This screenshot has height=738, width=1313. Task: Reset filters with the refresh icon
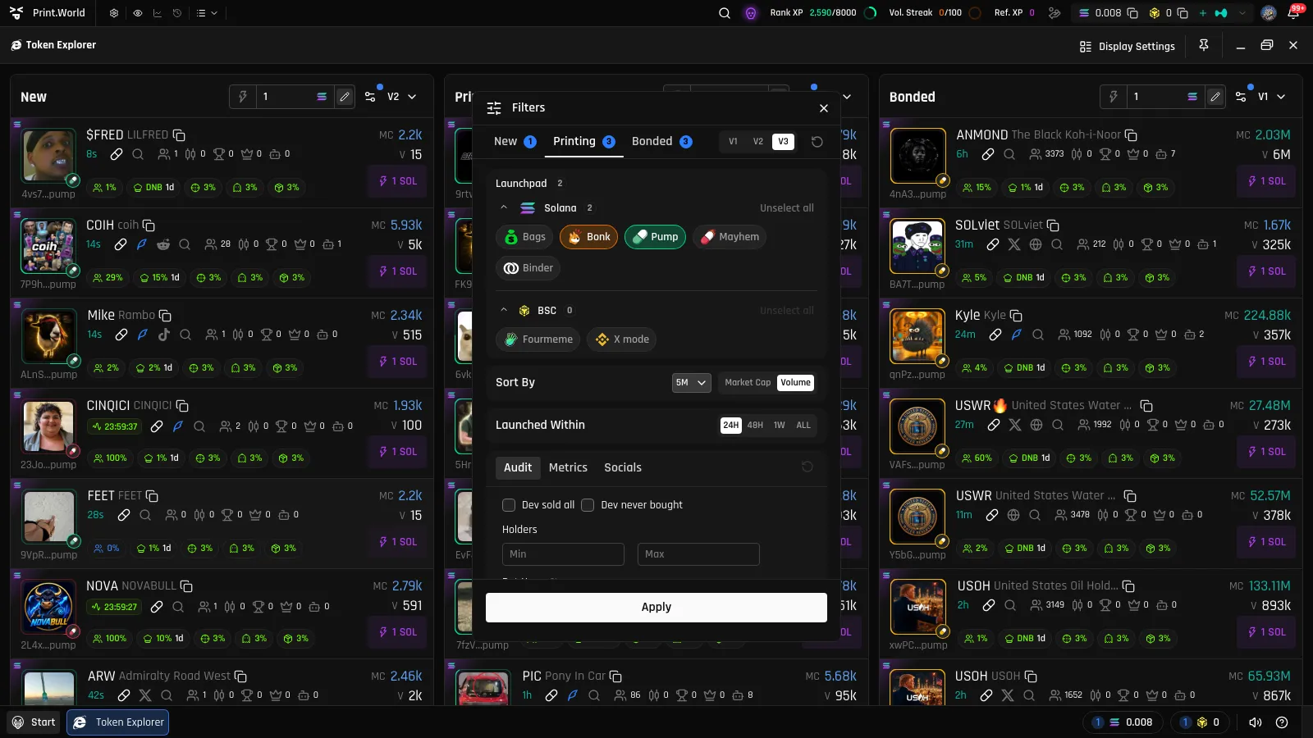pos(817,141)
